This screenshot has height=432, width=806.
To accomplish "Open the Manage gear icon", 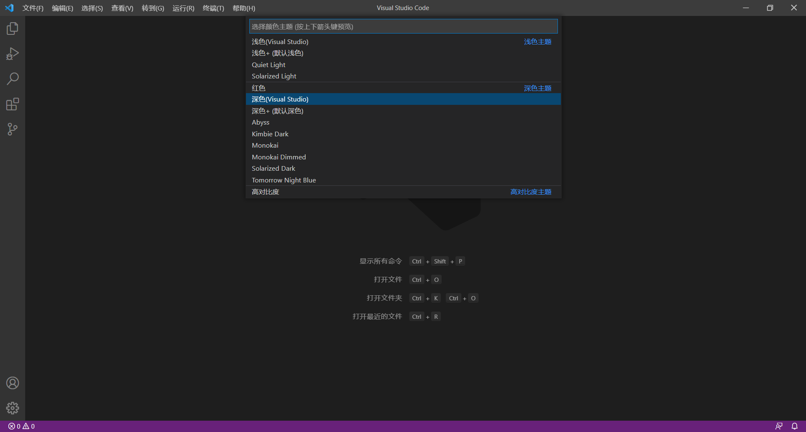I will coord(13,408).
